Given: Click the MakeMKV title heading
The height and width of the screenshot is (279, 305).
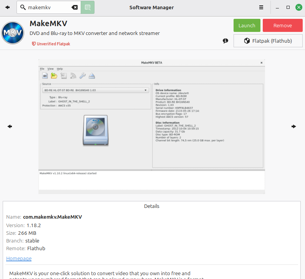Looking at the screenshot, I should pos(48,23).
